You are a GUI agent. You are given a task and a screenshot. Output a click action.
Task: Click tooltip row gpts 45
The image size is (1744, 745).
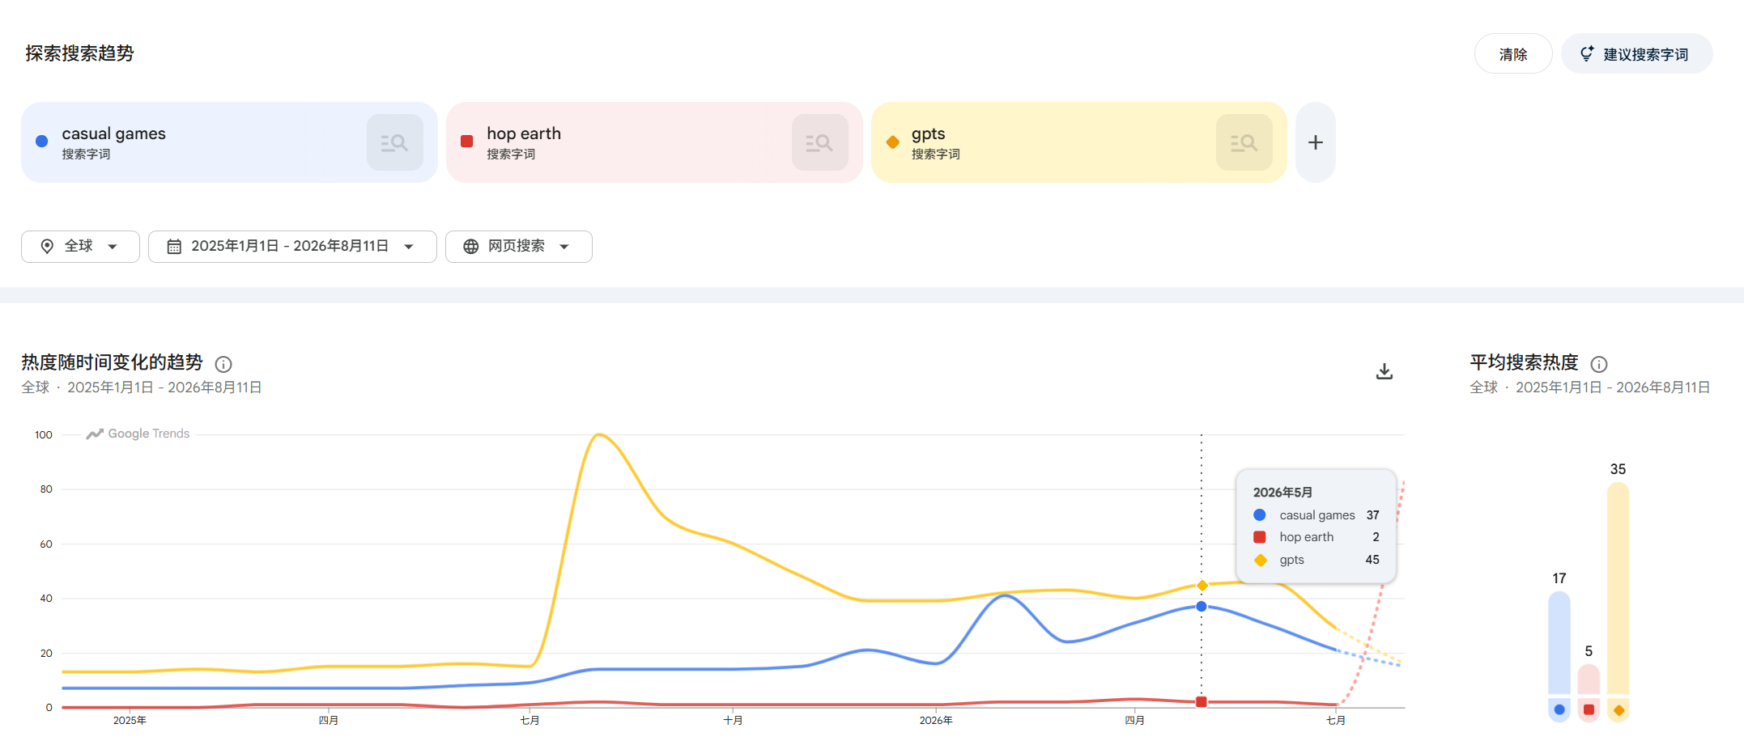pyautogui.click(x=1317, y=560)
